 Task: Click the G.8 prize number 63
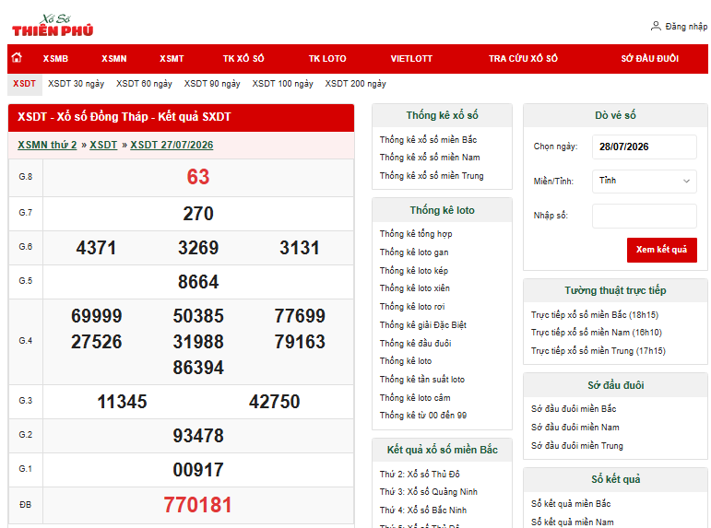click(x=198, y=177)
